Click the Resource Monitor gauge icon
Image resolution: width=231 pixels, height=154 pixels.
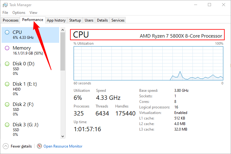pyautogui.click(x=39, y=146)
